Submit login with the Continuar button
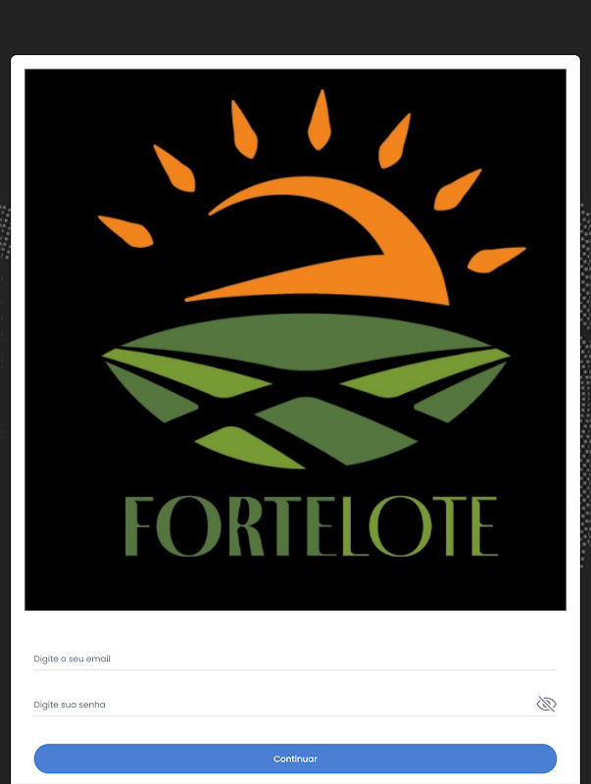The height and width of the screenshot is (784, 591). click(x=295, y=759)
